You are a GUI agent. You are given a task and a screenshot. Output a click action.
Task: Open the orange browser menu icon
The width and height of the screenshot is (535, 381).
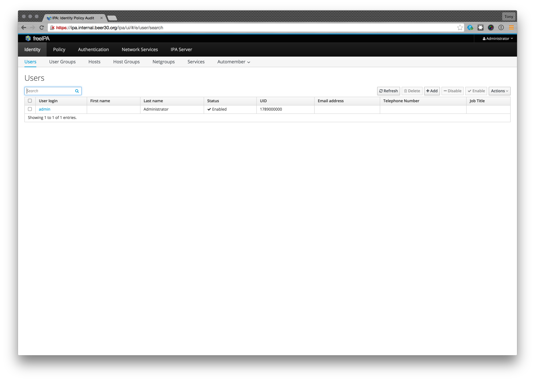pyautogui.click(x=511, y=28)
